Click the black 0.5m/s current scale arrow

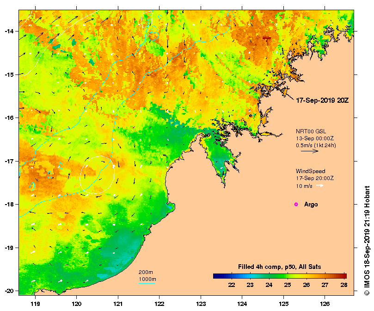click(x=310, y=151)
